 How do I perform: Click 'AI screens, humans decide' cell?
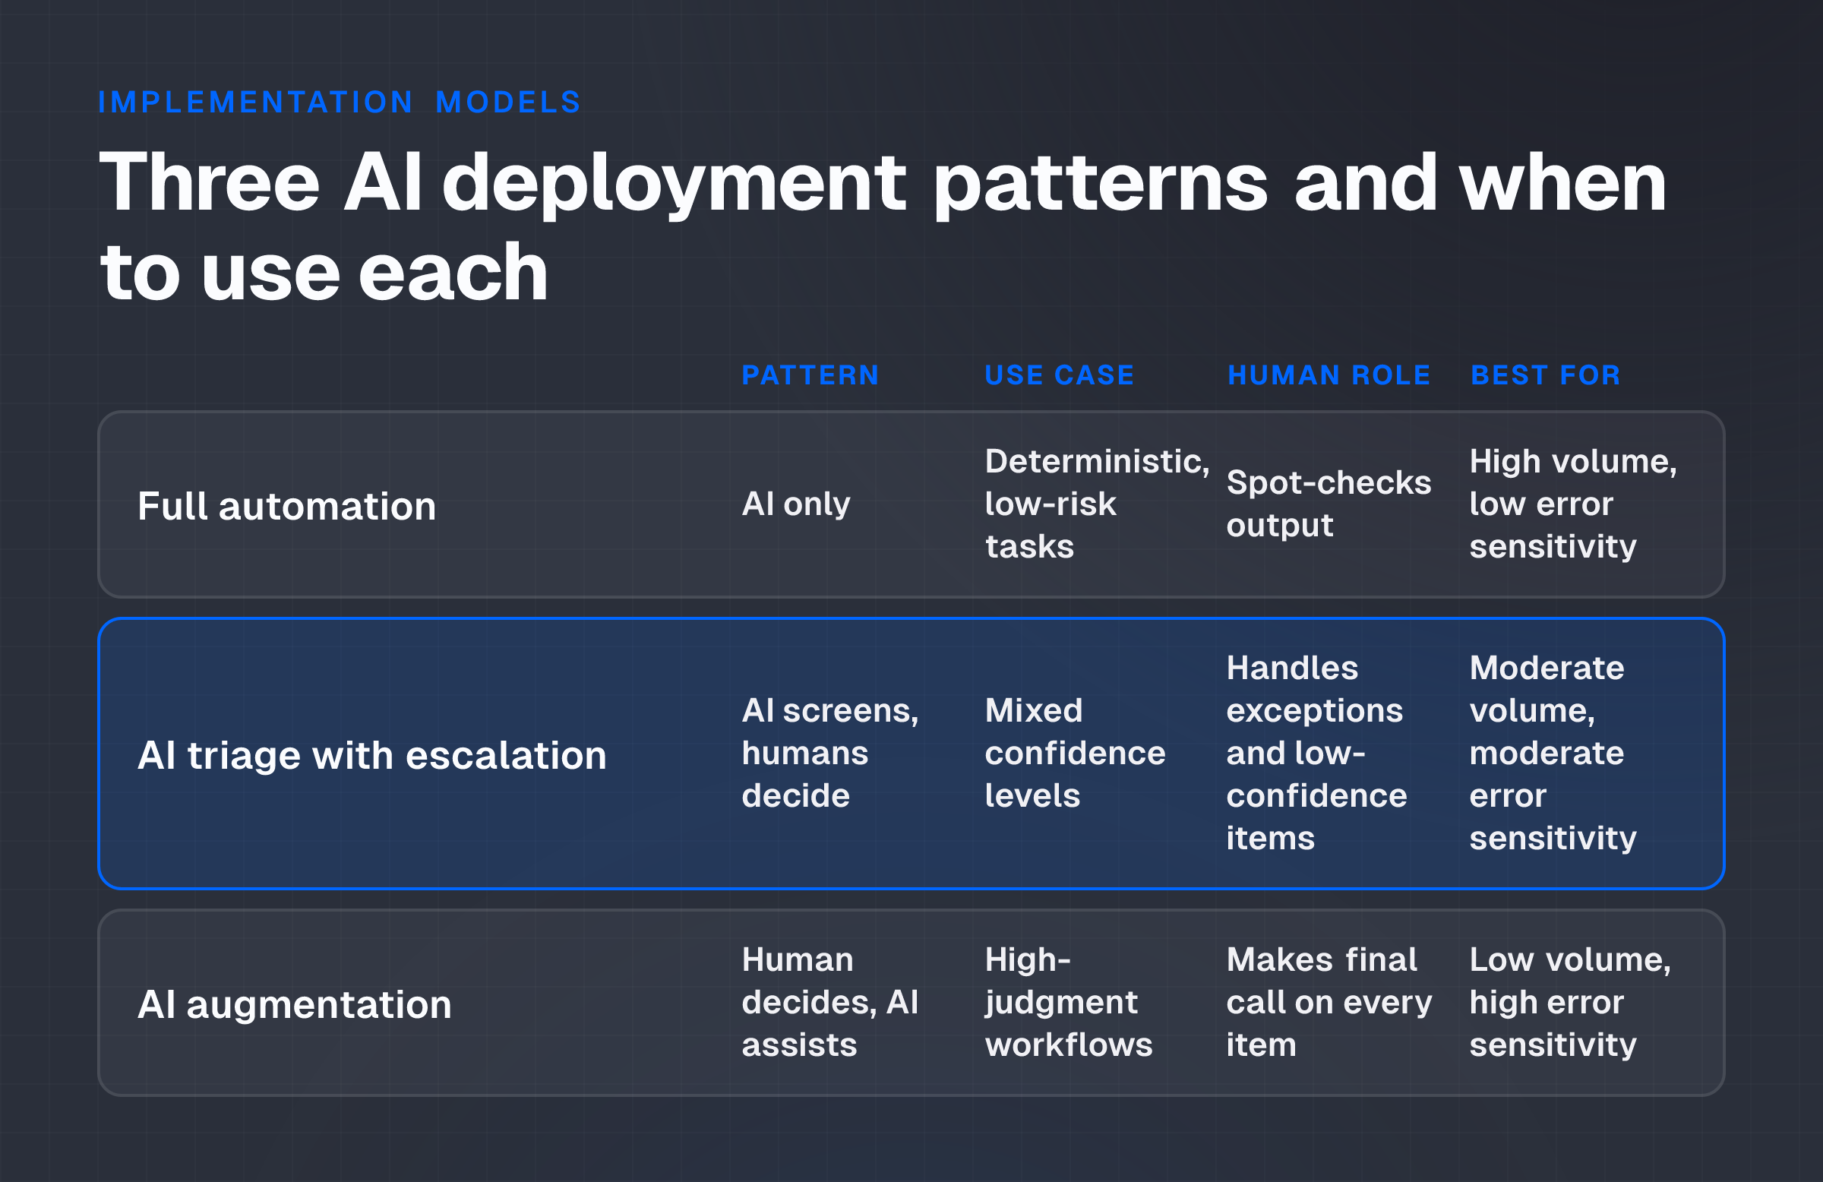coord(830,753)
